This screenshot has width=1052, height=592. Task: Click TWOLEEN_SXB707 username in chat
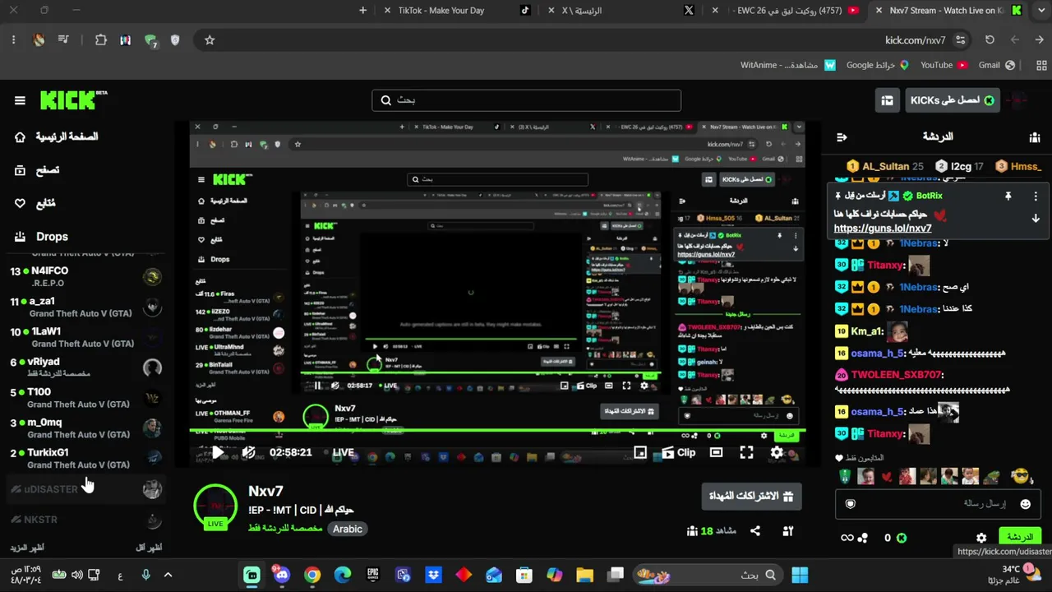tap(897, 374)
